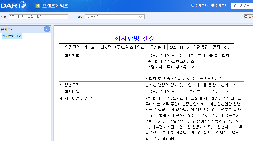
Task: Click the (주)프렌즈게임즈 company cell
Action: 131,47
